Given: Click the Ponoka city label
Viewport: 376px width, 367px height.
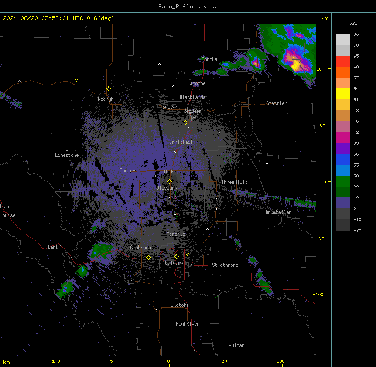Looking at the screenshot, I should point(209,59).
